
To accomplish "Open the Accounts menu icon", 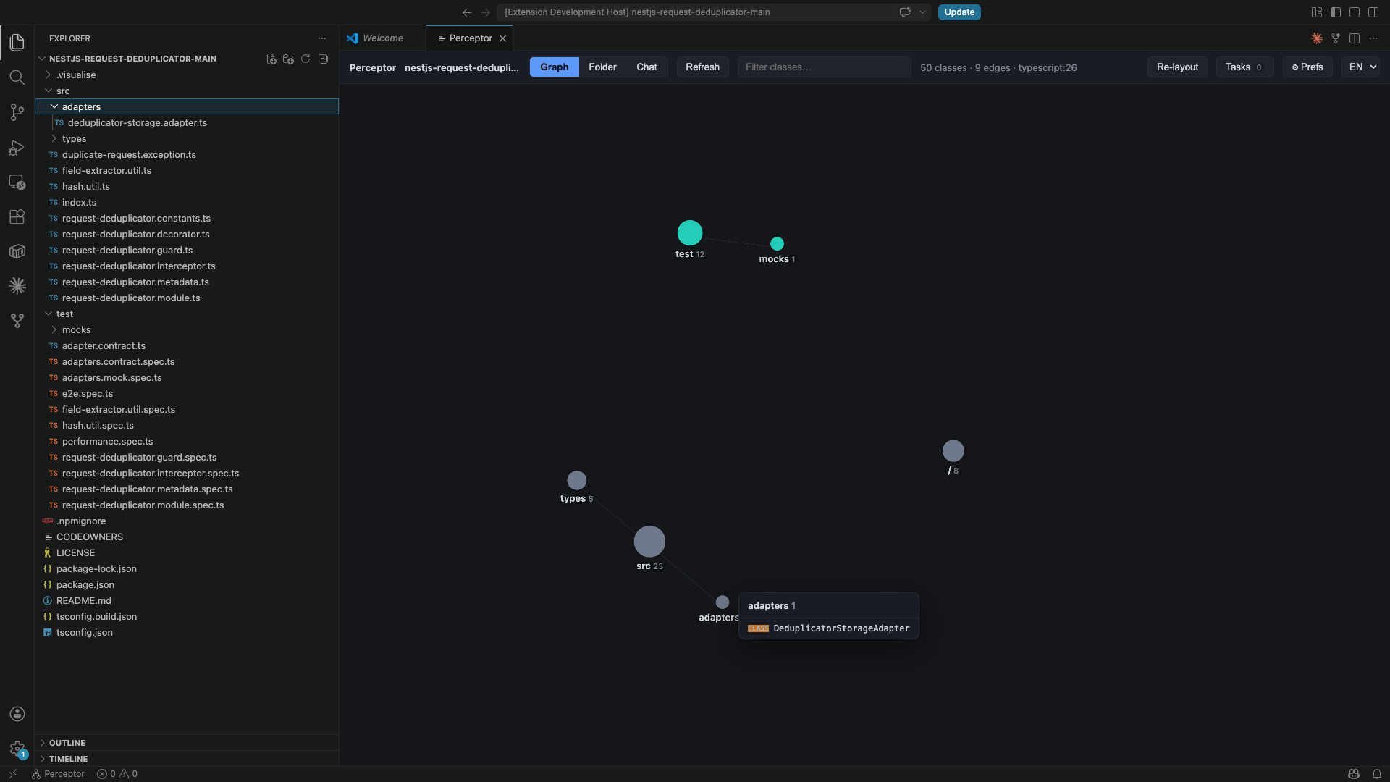I will coord(17,714).
